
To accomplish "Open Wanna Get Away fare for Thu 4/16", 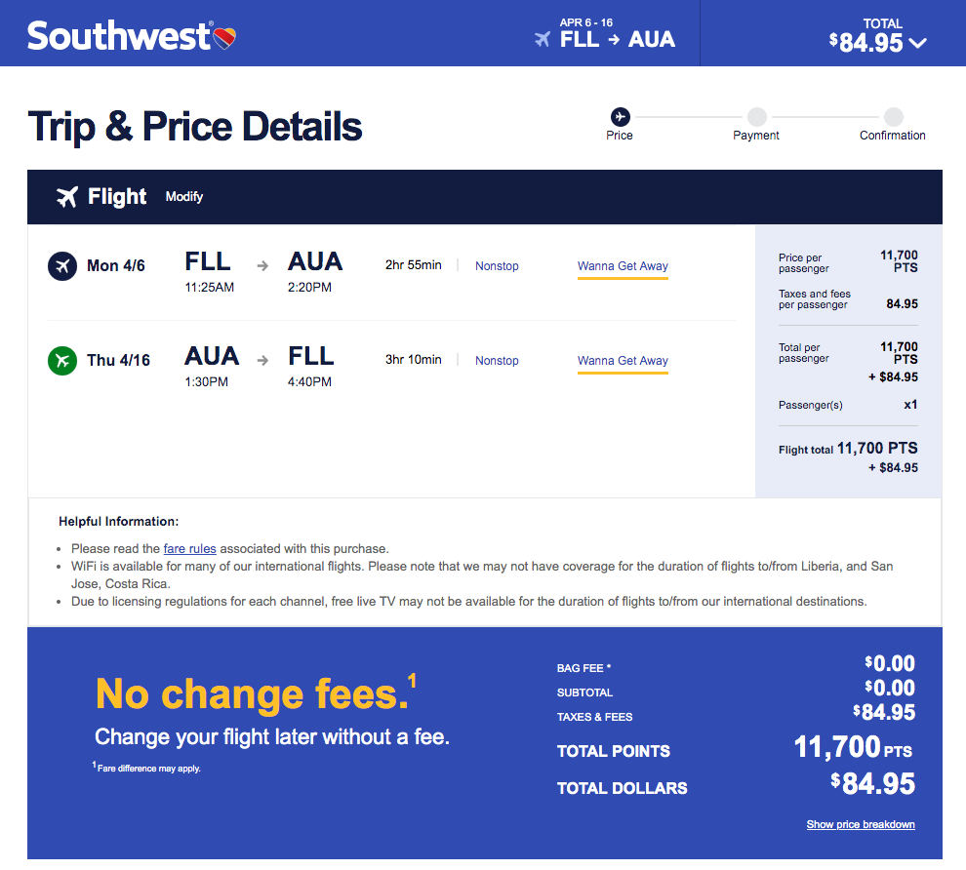I will [623, 362].
